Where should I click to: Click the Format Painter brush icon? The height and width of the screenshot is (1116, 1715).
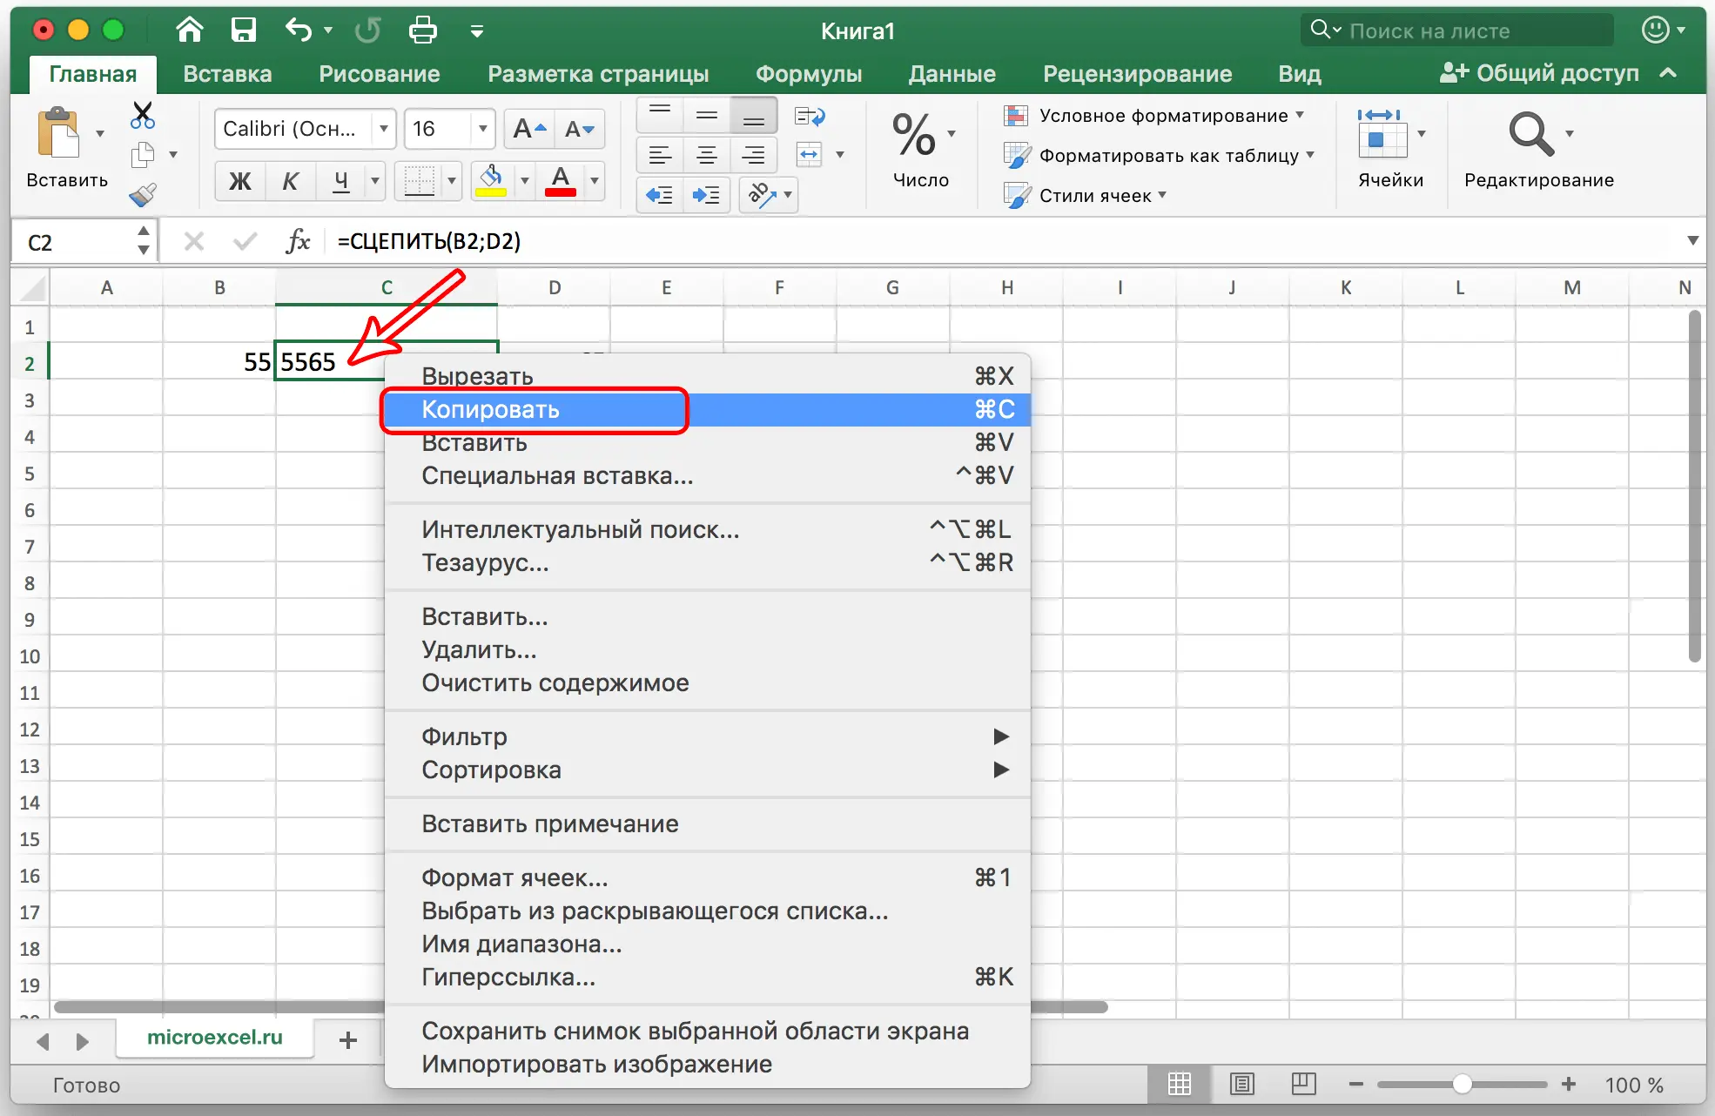click(142, 194)
